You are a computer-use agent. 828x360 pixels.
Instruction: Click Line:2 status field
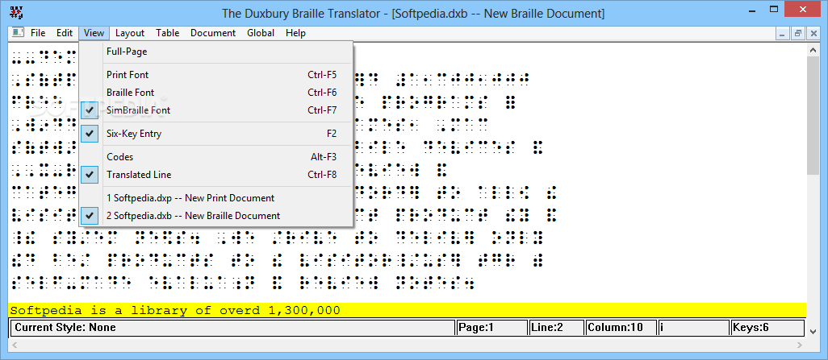tap(557, 327)
